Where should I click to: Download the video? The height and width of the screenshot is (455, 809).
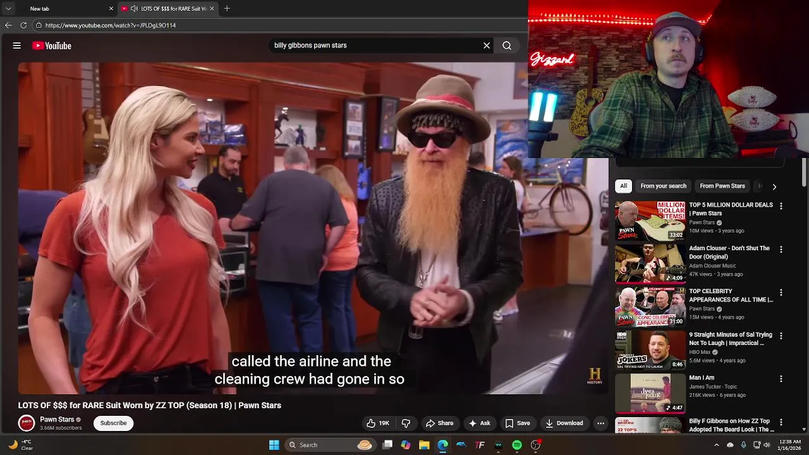coord(564,423)
